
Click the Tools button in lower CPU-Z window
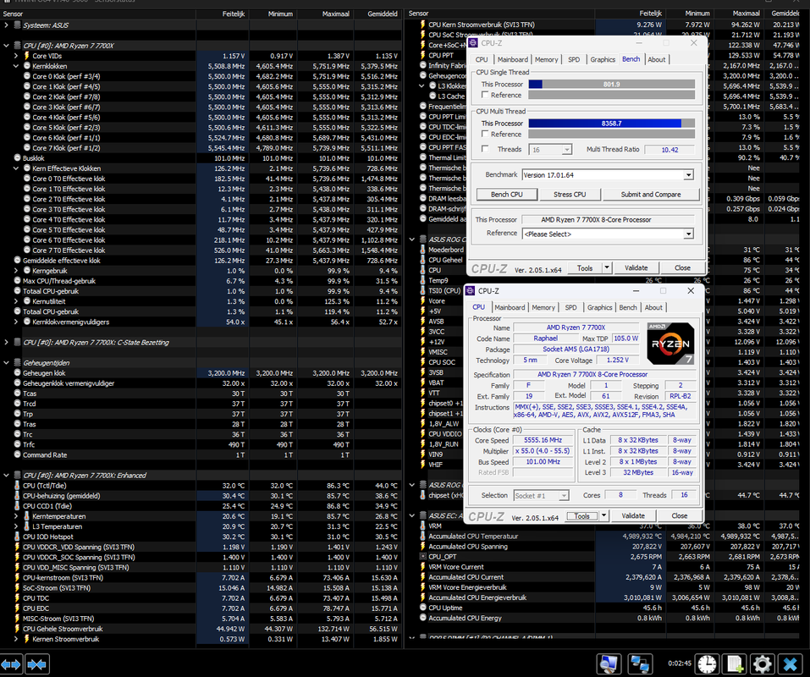pos(581,516)
